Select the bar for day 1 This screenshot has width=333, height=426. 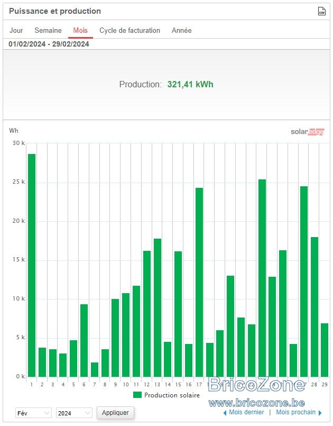point(32,265)
